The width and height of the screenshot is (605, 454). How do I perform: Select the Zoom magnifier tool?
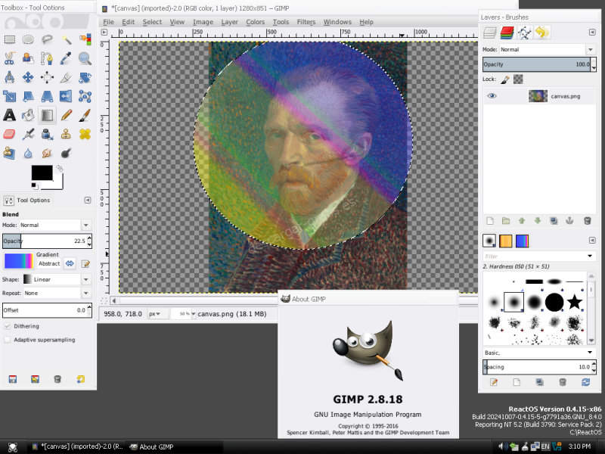[85, 58]
